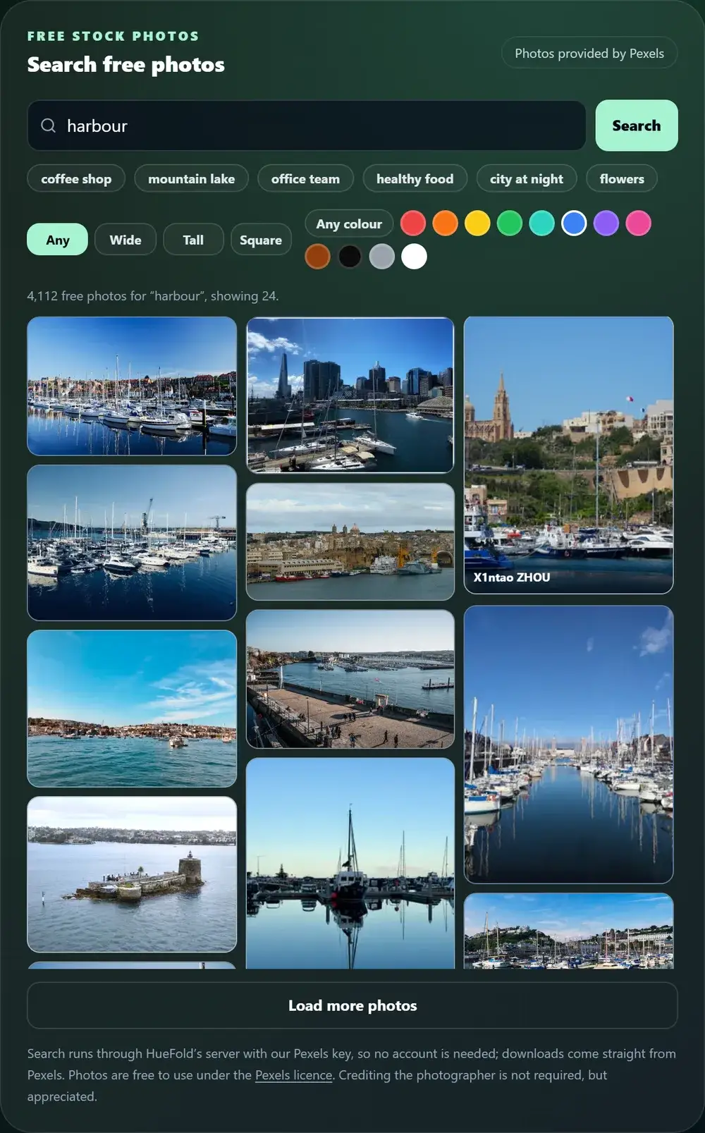Image resolution: width=705 pixels, height=1133 pixels.
Task: Open the marina with cranes photo
Action: coord(132,543)
